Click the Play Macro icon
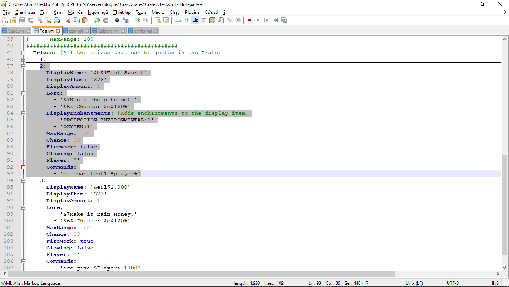The height and width of the screenshot is (287, 509). [x=266, y=20]
